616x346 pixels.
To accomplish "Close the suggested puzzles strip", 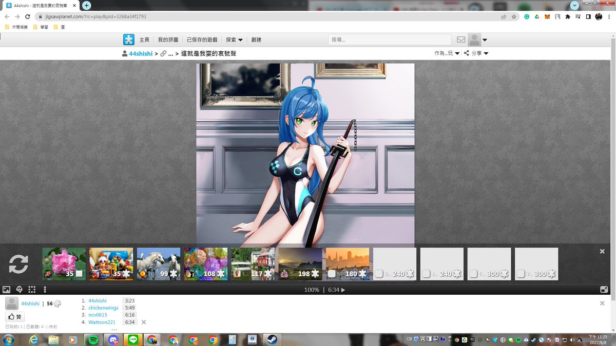I will (602, 251).
